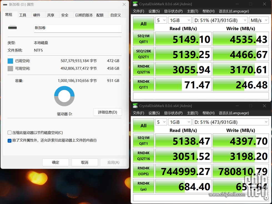Open 帮助(H) menu in the lower CrystalDiskMark window
Screen dimensions: 272x204
[x=208, y=113]
